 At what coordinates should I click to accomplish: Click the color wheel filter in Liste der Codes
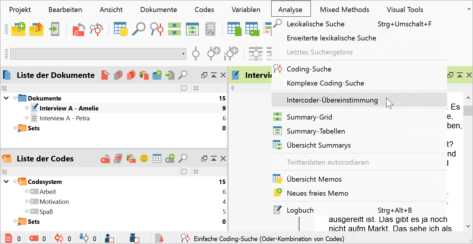point(131,158)
